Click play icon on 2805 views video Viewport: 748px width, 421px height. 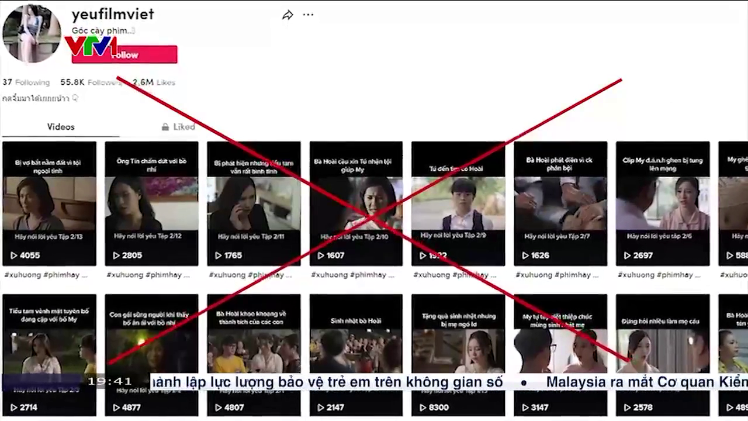click(x=116, y=256)
